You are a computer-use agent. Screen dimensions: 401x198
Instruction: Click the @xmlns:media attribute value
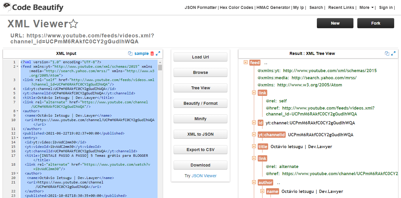pos(324,78)
